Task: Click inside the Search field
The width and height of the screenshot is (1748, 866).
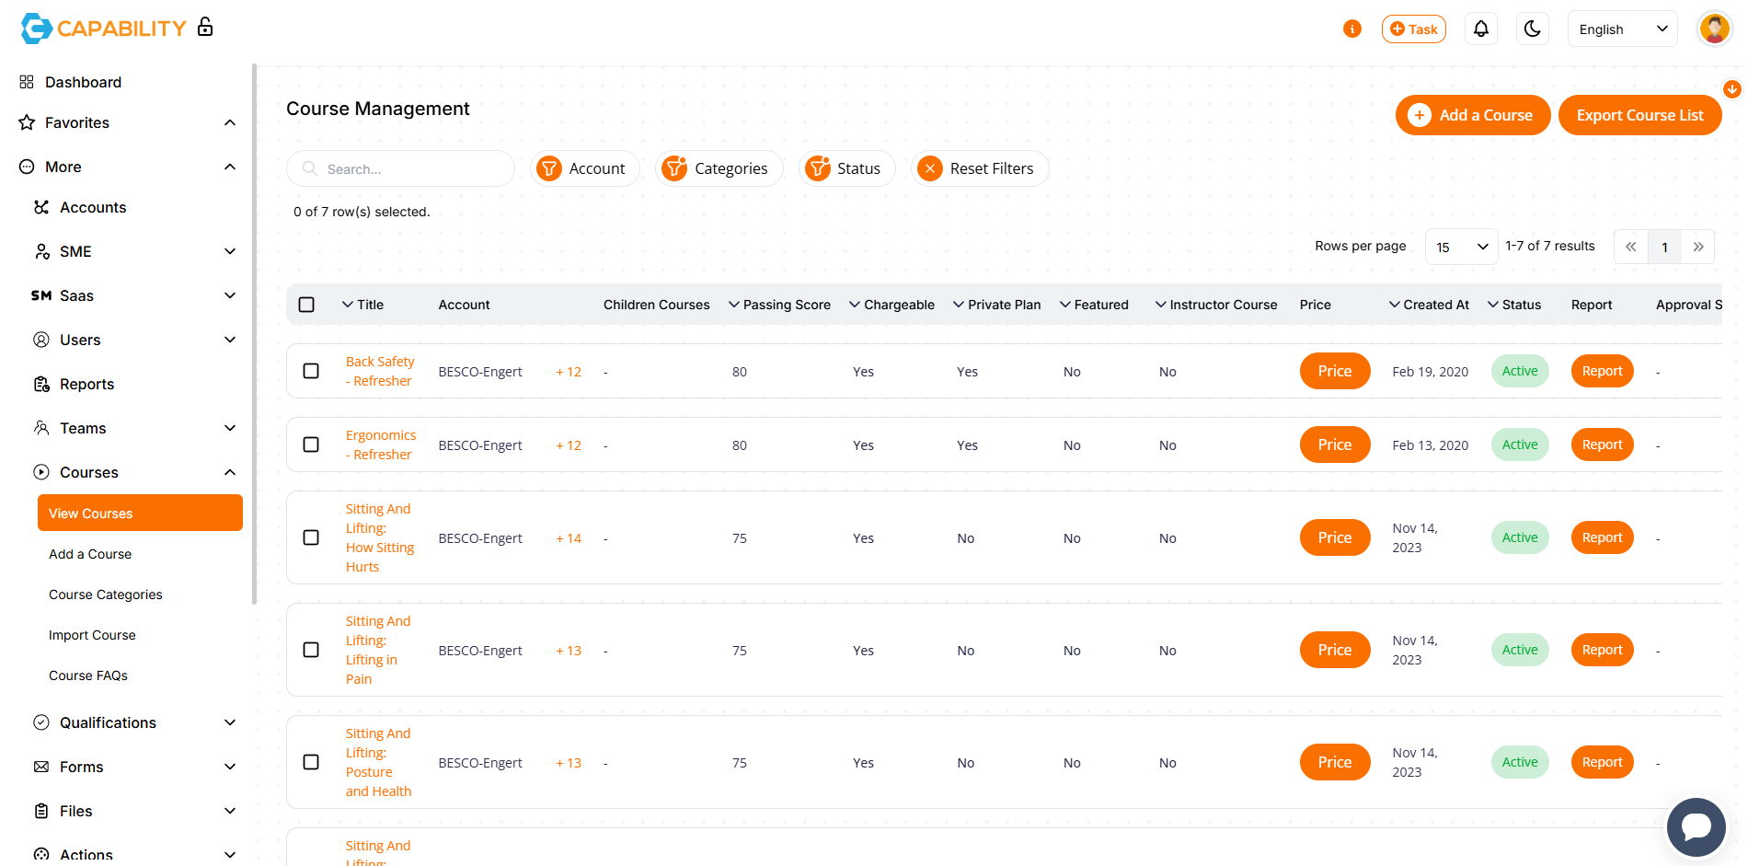Action: 400,168
